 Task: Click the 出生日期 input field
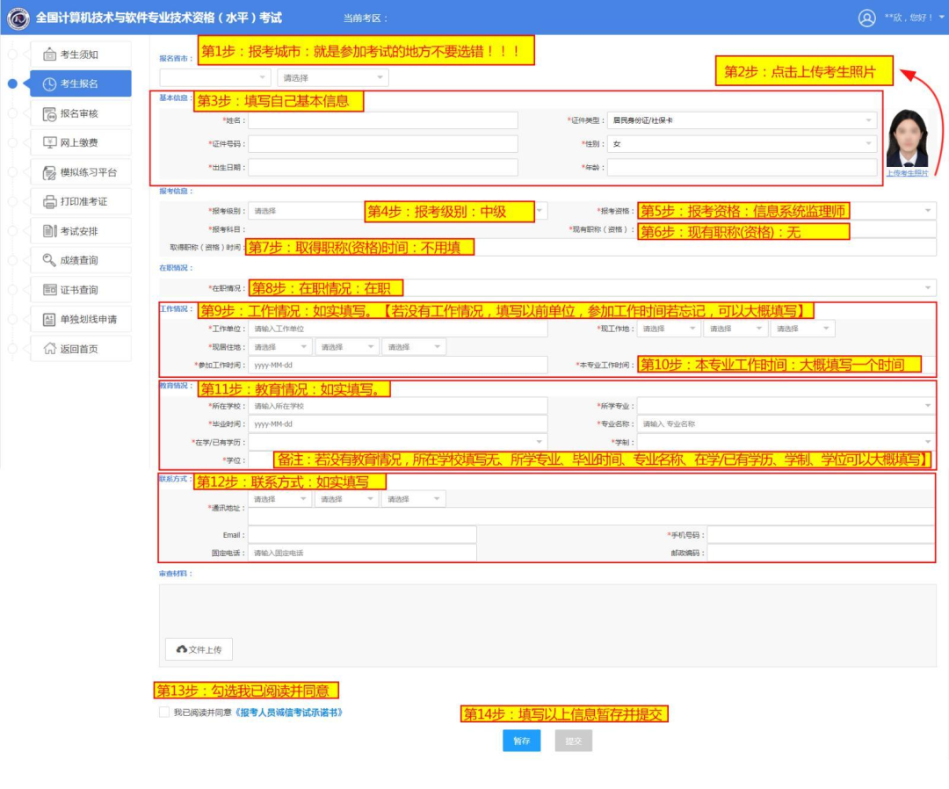pos(383,168)
